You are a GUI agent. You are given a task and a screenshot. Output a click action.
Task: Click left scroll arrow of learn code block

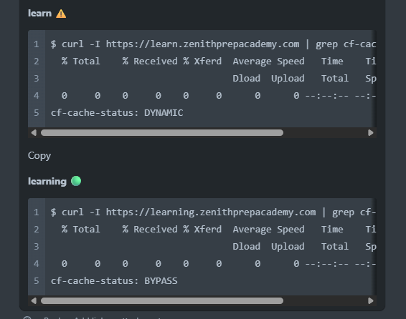point(34,132)
